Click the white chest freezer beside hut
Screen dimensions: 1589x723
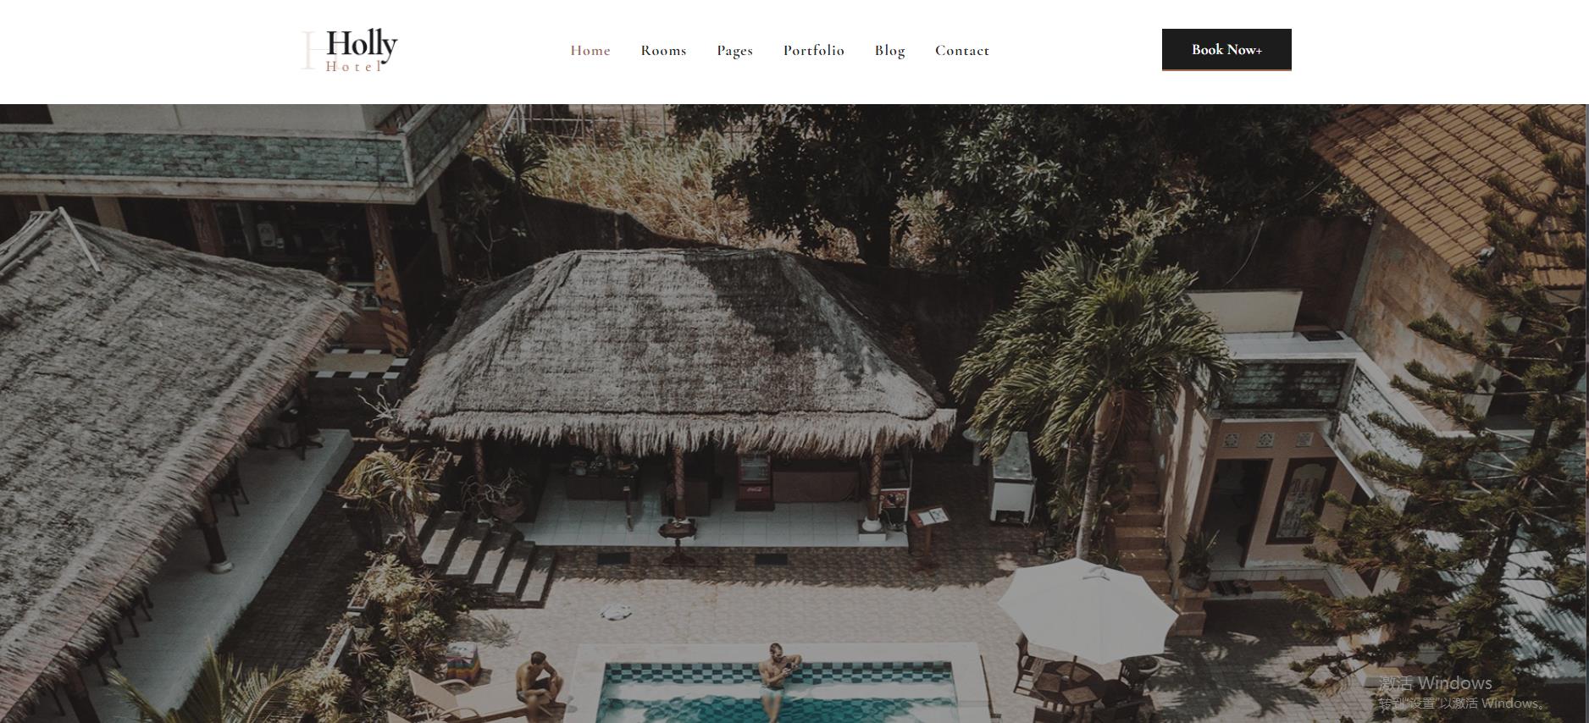tap(1011, 478)
